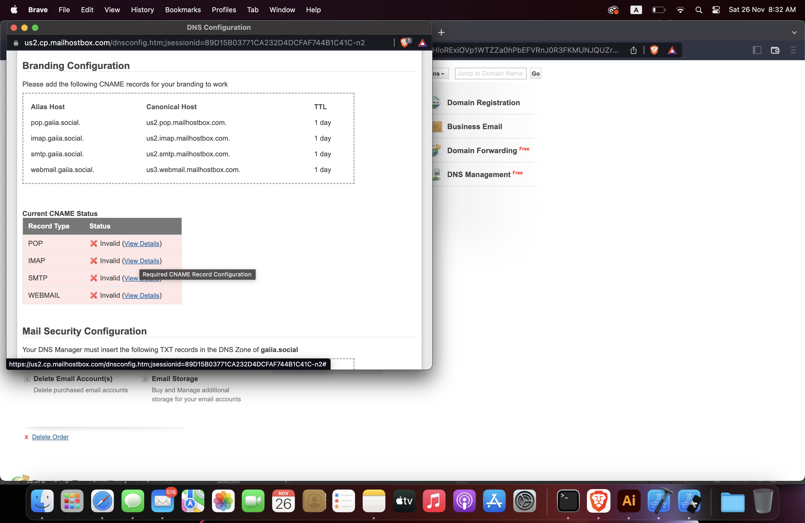Open the hamburger menu in background browser

(793, 50)
